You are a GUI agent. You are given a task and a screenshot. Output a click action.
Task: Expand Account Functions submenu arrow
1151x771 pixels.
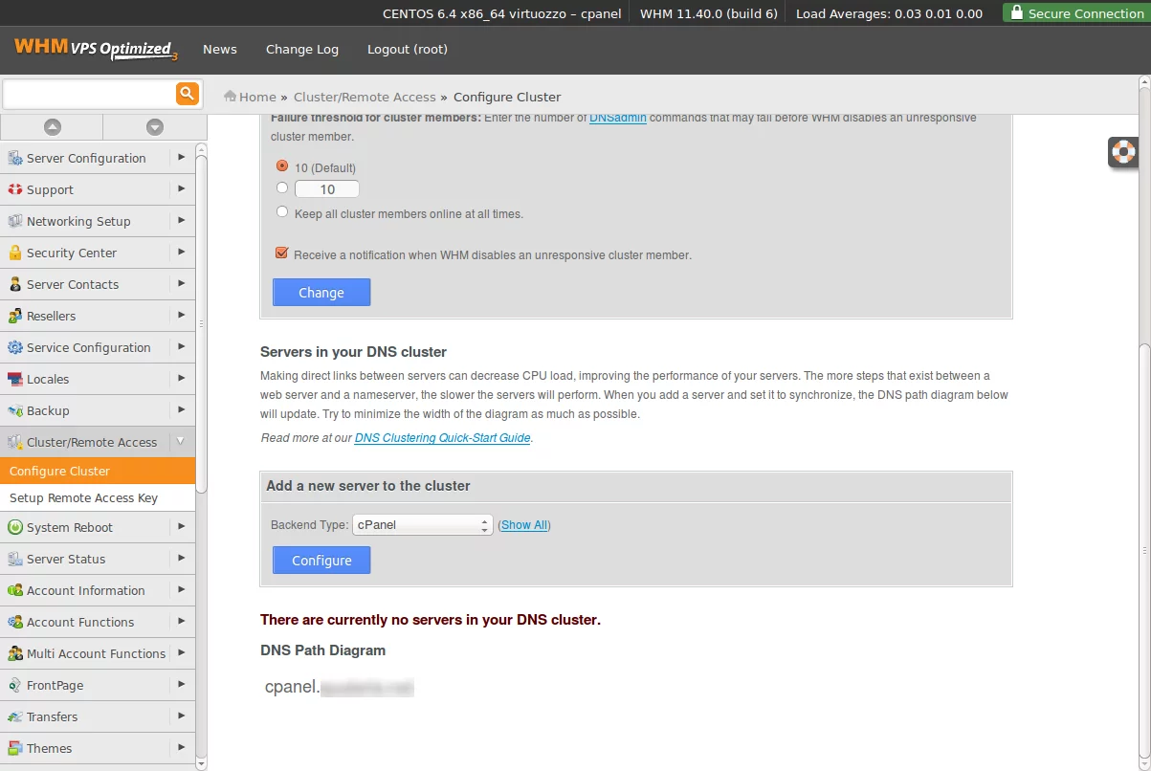[181, 621]
